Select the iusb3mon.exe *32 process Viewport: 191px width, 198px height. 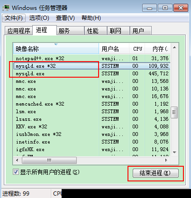pos(91,134)
